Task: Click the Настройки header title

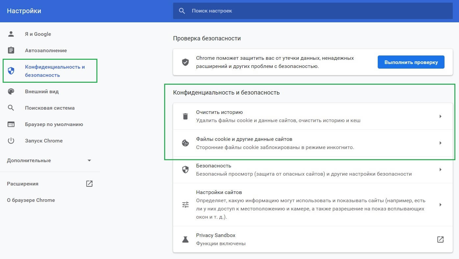Action: coord(24,11)
